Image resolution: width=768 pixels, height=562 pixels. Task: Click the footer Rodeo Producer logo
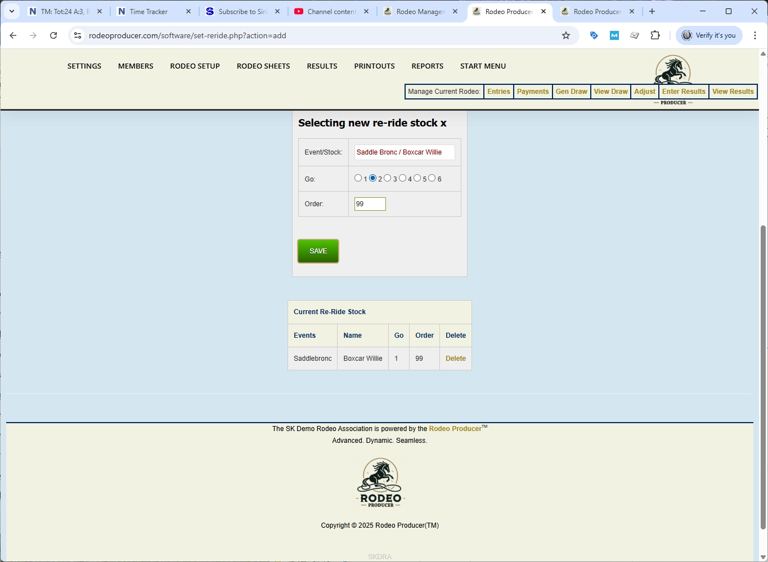379,482
